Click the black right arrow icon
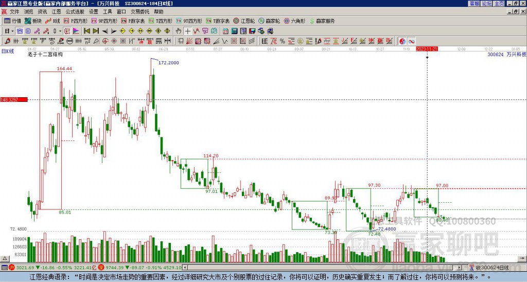The width and height of the screenshot is (527, 282). coord(114,31)
